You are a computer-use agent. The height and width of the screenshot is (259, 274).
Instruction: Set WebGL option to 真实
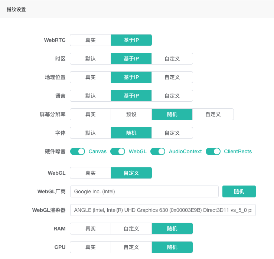point(90,173)
